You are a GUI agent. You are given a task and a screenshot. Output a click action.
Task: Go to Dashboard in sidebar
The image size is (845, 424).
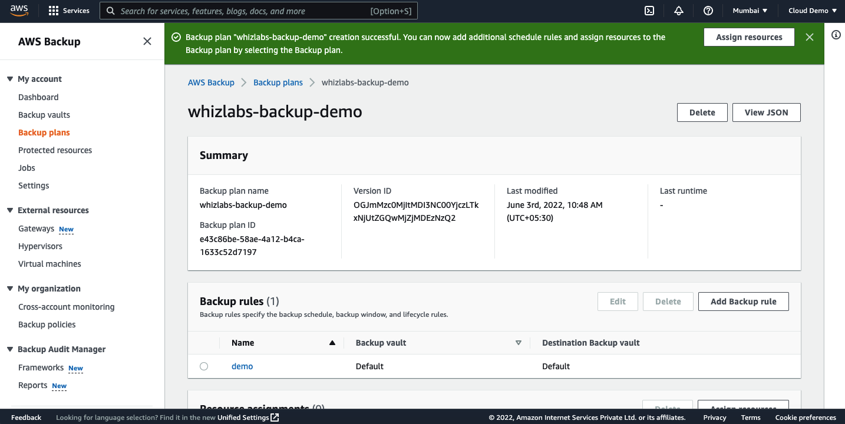pyautogui.click(x=38, y=97)
